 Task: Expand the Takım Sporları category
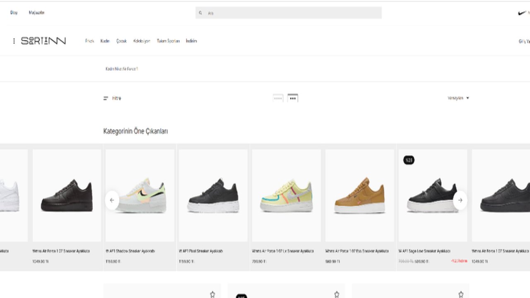point(168,41)
